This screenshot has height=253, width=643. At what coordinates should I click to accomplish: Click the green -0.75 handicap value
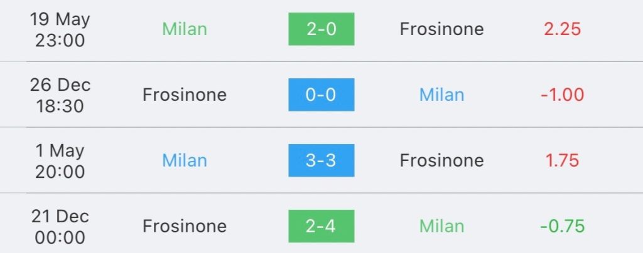[x=562, y=226]
